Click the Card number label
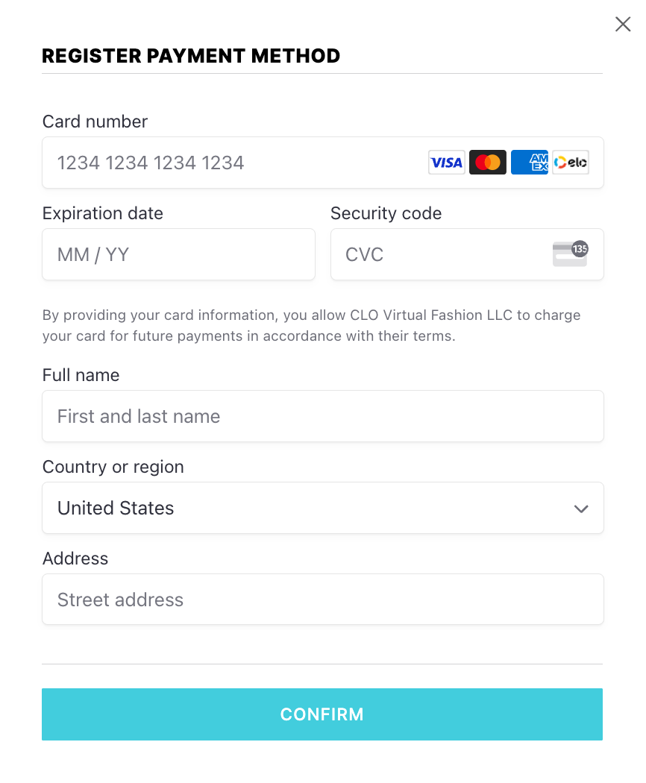Screen dimensions: 646x783 95,122
